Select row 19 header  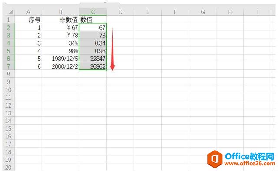coord(8,160)
